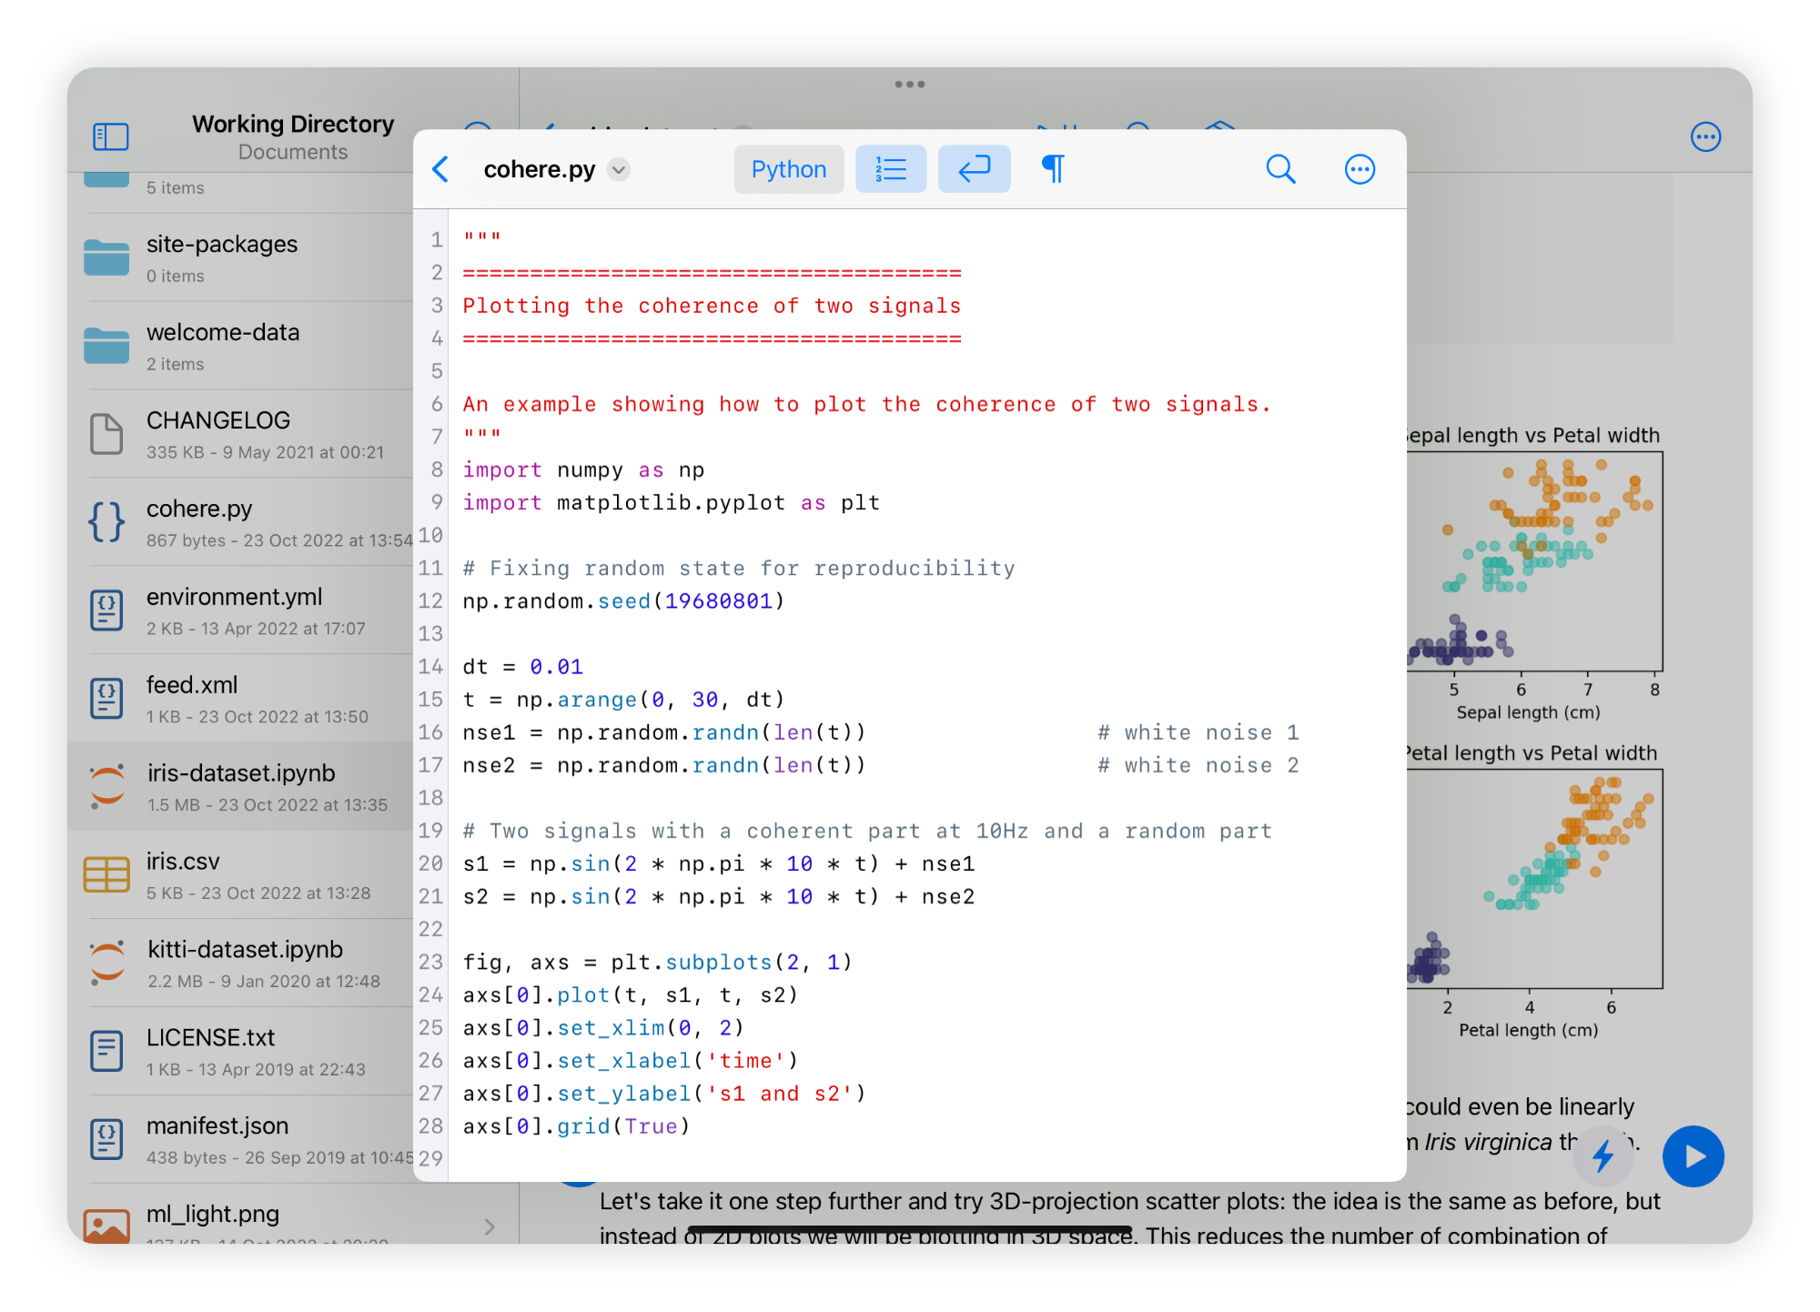Toggle line wrapping button
This screenshot has height=1312, width=1820.
pyautogui.click(x=974, y=169)
